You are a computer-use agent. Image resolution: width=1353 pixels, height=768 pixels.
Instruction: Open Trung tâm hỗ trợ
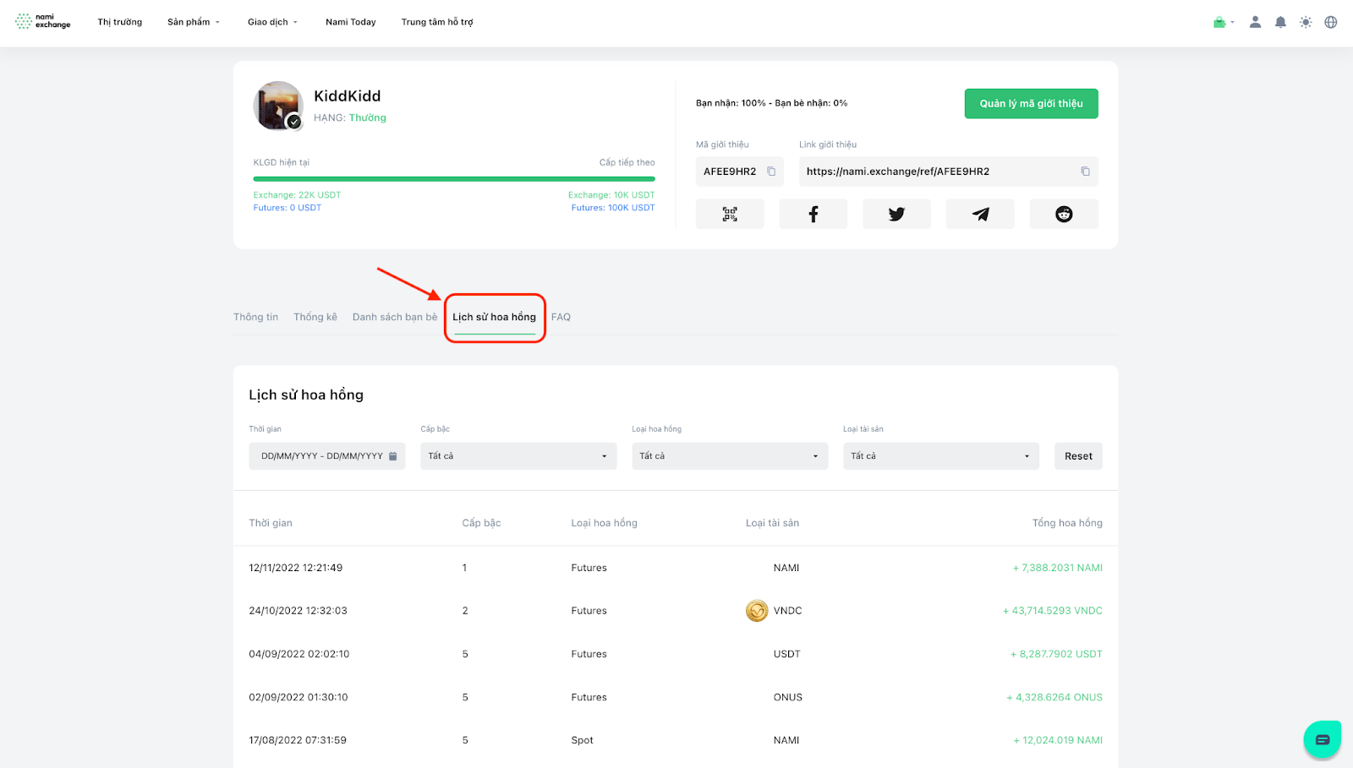point(437,22)
